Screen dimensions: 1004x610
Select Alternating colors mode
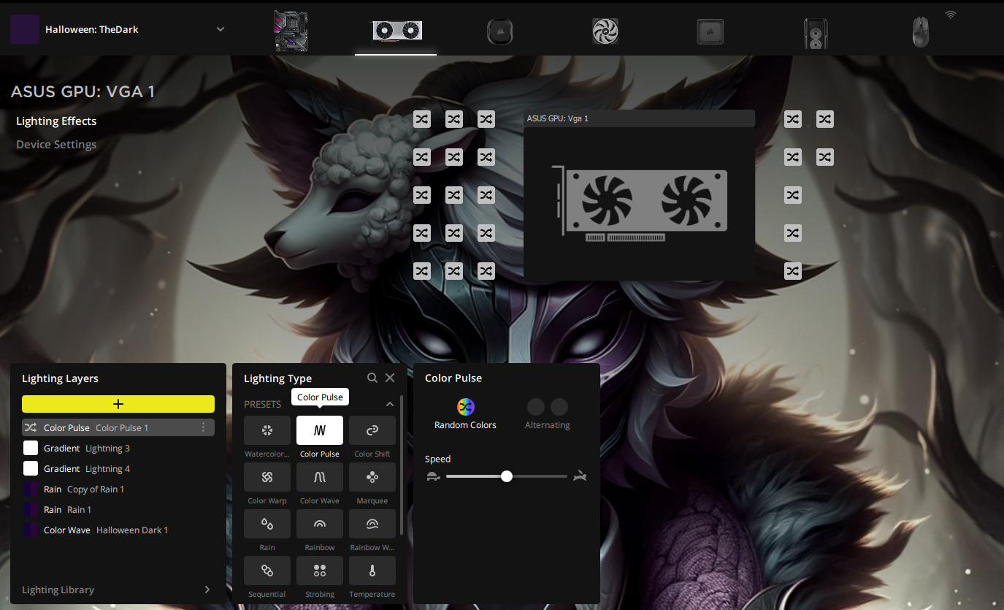point(548,414)
